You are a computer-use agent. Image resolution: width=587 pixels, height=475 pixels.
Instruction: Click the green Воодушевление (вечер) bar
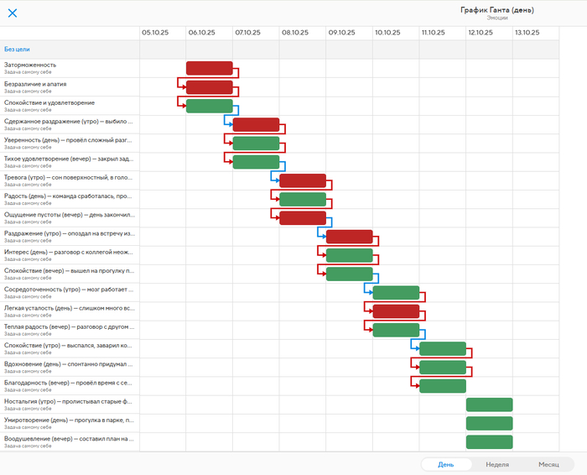tap(489, 442)
